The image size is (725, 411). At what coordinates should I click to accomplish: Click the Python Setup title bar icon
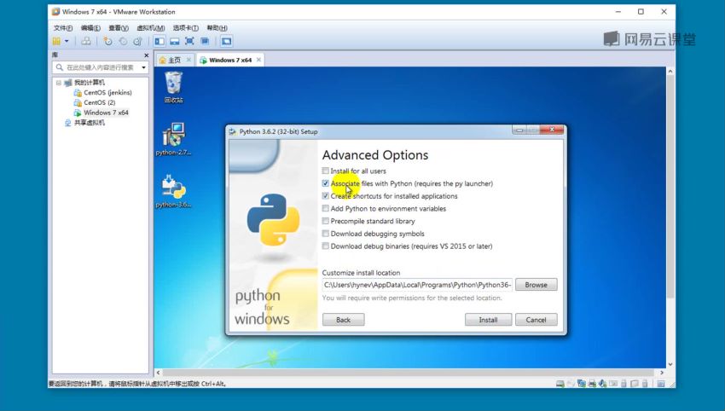[x=233, y=132]
